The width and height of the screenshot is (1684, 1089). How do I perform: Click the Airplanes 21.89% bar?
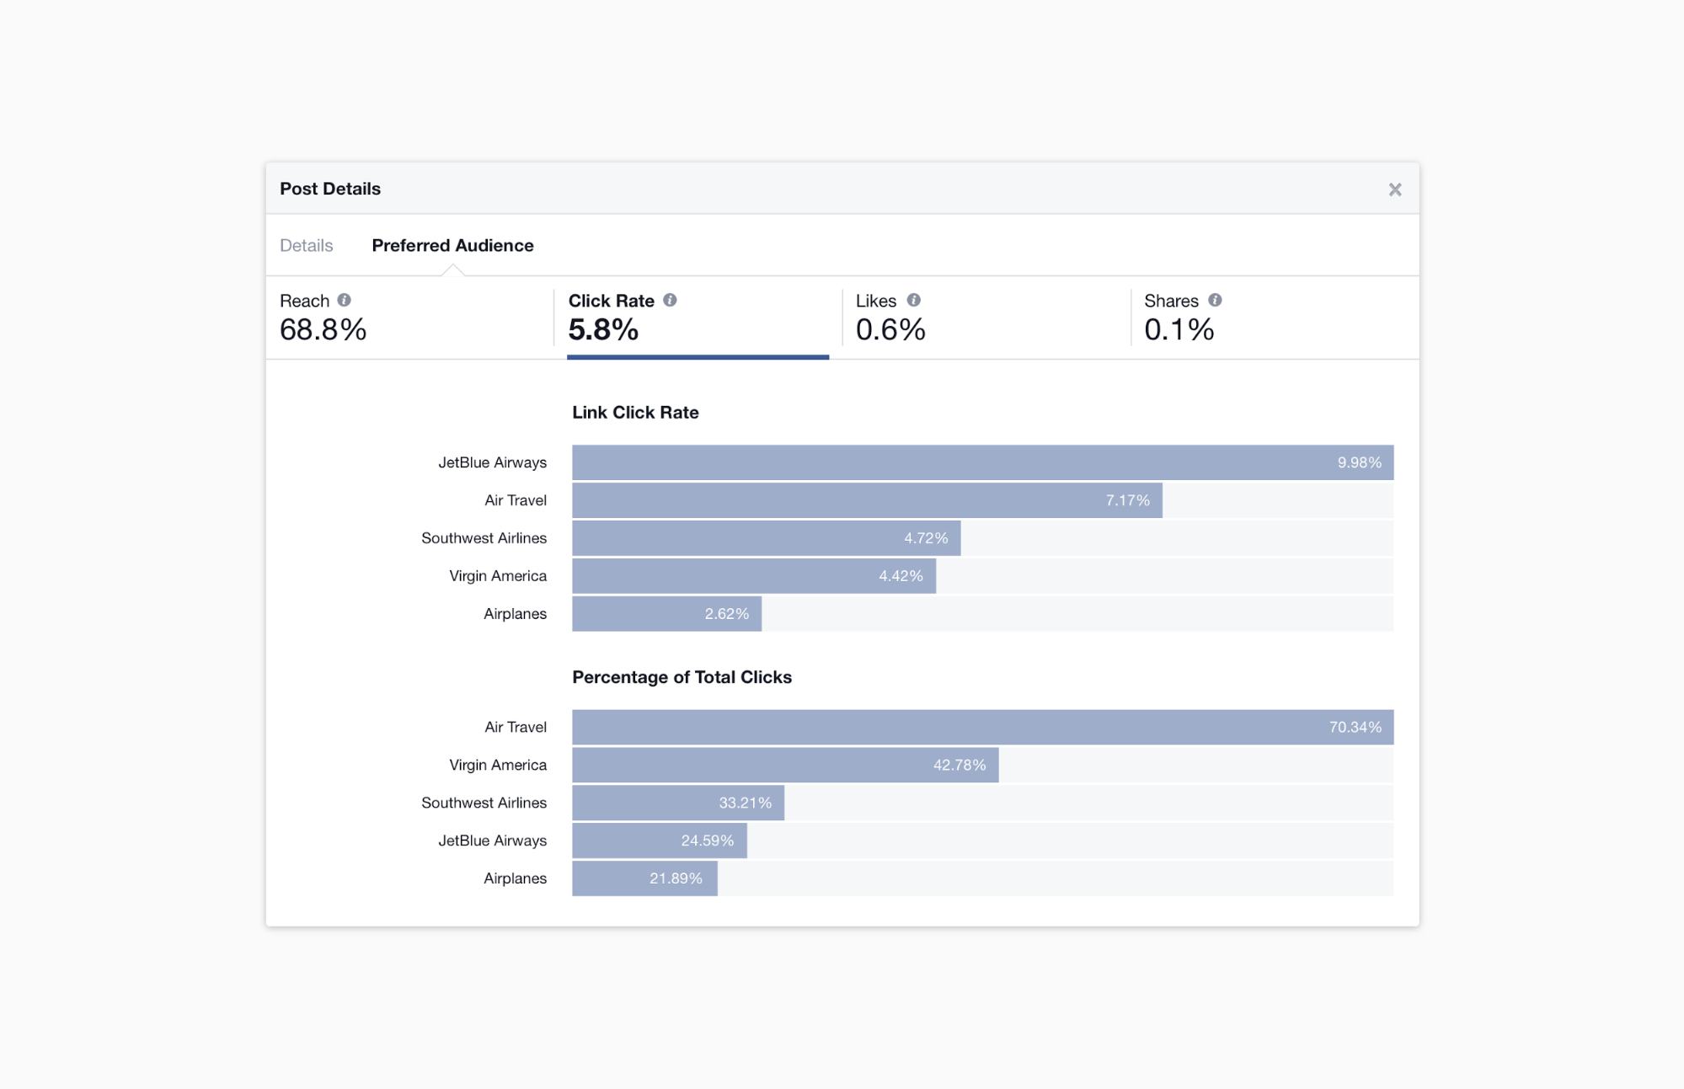click(x=644, y=878)
